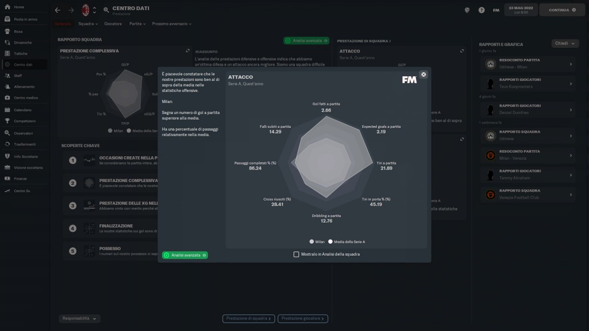The height and width of the screenshot is (331, 589).
Task: Click the Tattiche sidebar icon
Action: 7,53
